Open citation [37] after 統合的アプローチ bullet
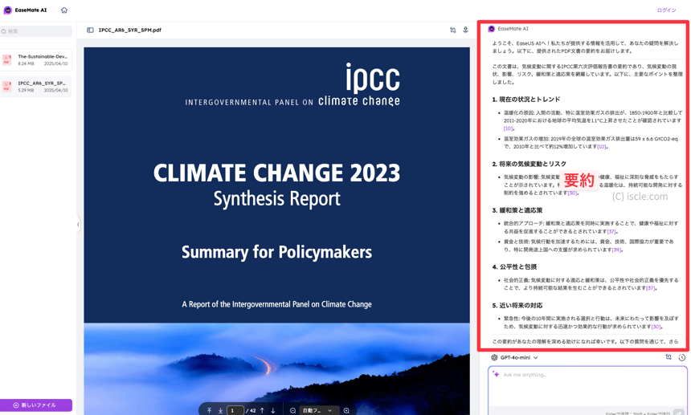The image size is (691, 415). point(611,231)
